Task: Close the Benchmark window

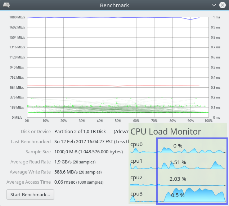Action: 223,5
